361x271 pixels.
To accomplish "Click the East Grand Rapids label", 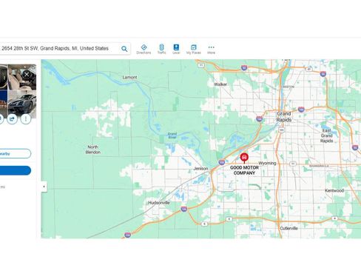I will click(326, 135).
